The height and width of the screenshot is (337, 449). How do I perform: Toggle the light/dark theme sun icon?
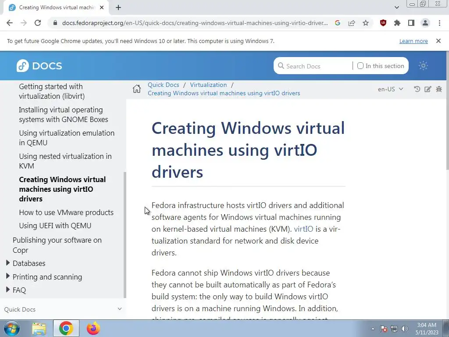pyautogui.click(x=423, y=66)
